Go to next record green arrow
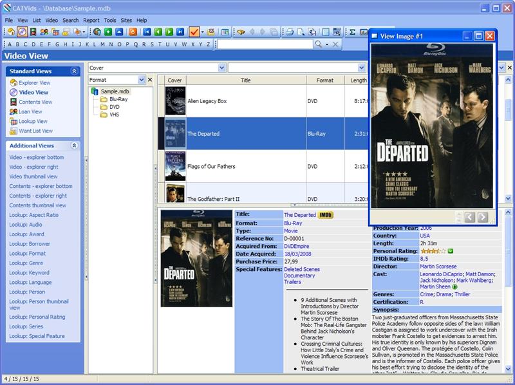The image size is (515, 385). point(169,32)
